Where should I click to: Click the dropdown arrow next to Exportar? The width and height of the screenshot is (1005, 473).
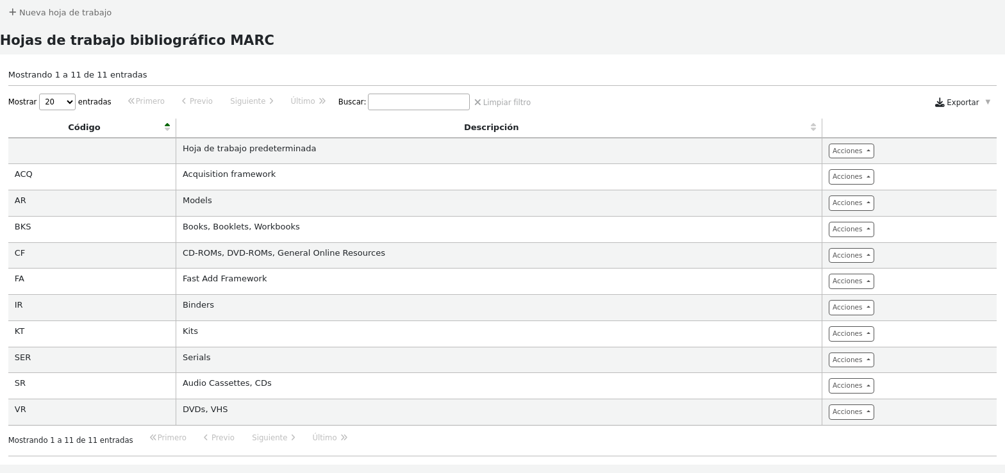coord(988,102)
